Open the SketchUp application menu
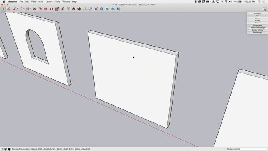Image resolution: width=268 pixels, height=151 pixels. click(x=12, y=2)
